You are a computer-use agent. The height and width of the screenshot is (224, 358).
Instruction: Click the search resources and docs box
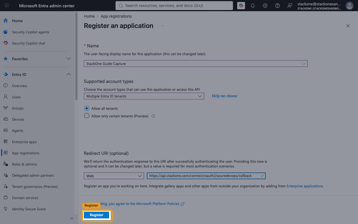point(174,6)
